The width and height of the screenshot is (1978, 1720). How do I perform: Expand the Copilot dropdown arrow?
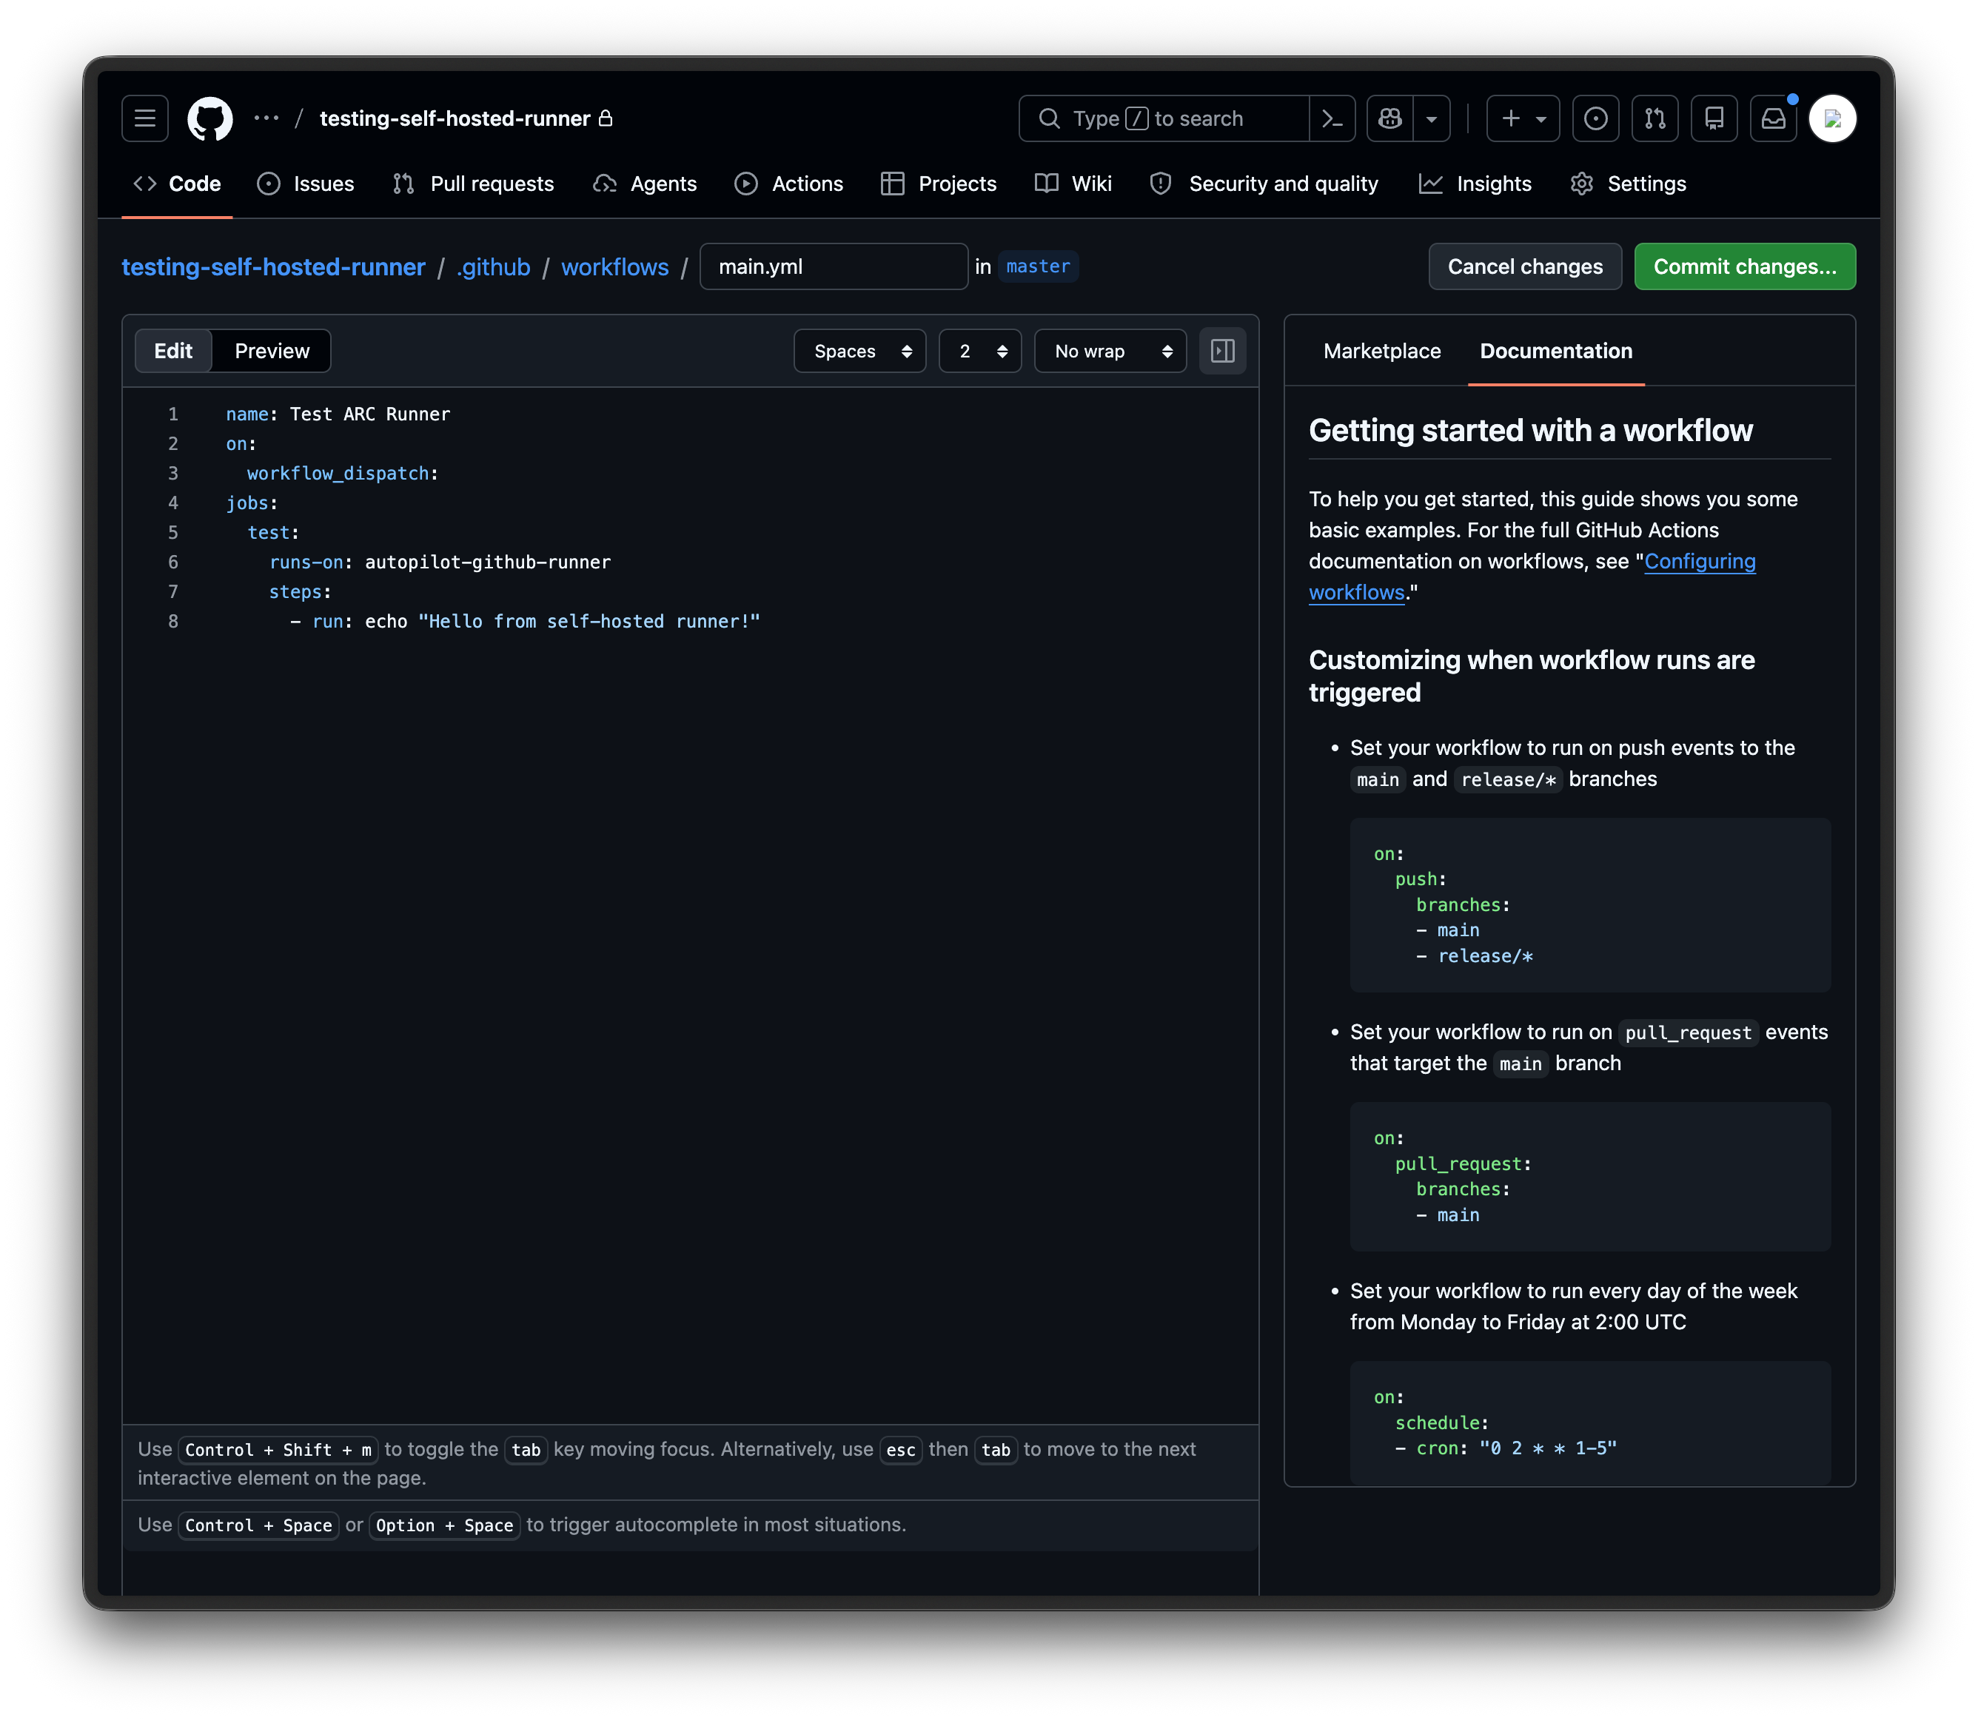tap(1431, 118)
